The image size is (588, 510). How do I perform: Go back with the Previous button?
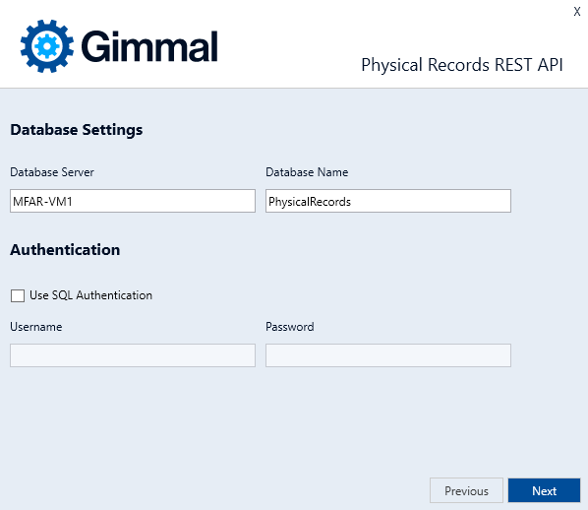[x=466, y=490]
